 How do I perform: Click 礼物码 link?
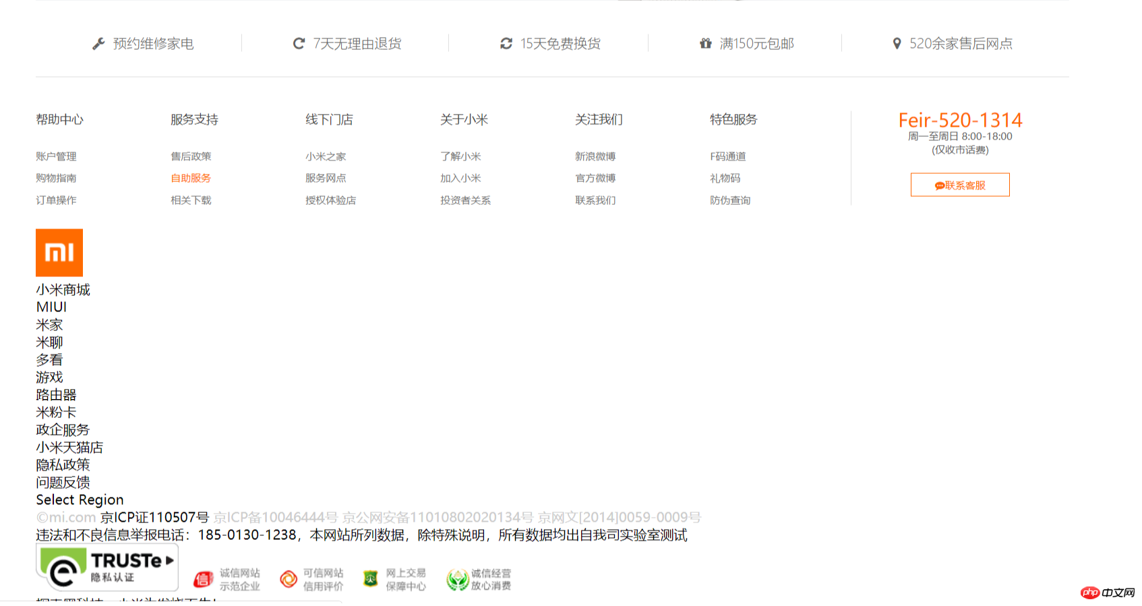pos(725,178)
